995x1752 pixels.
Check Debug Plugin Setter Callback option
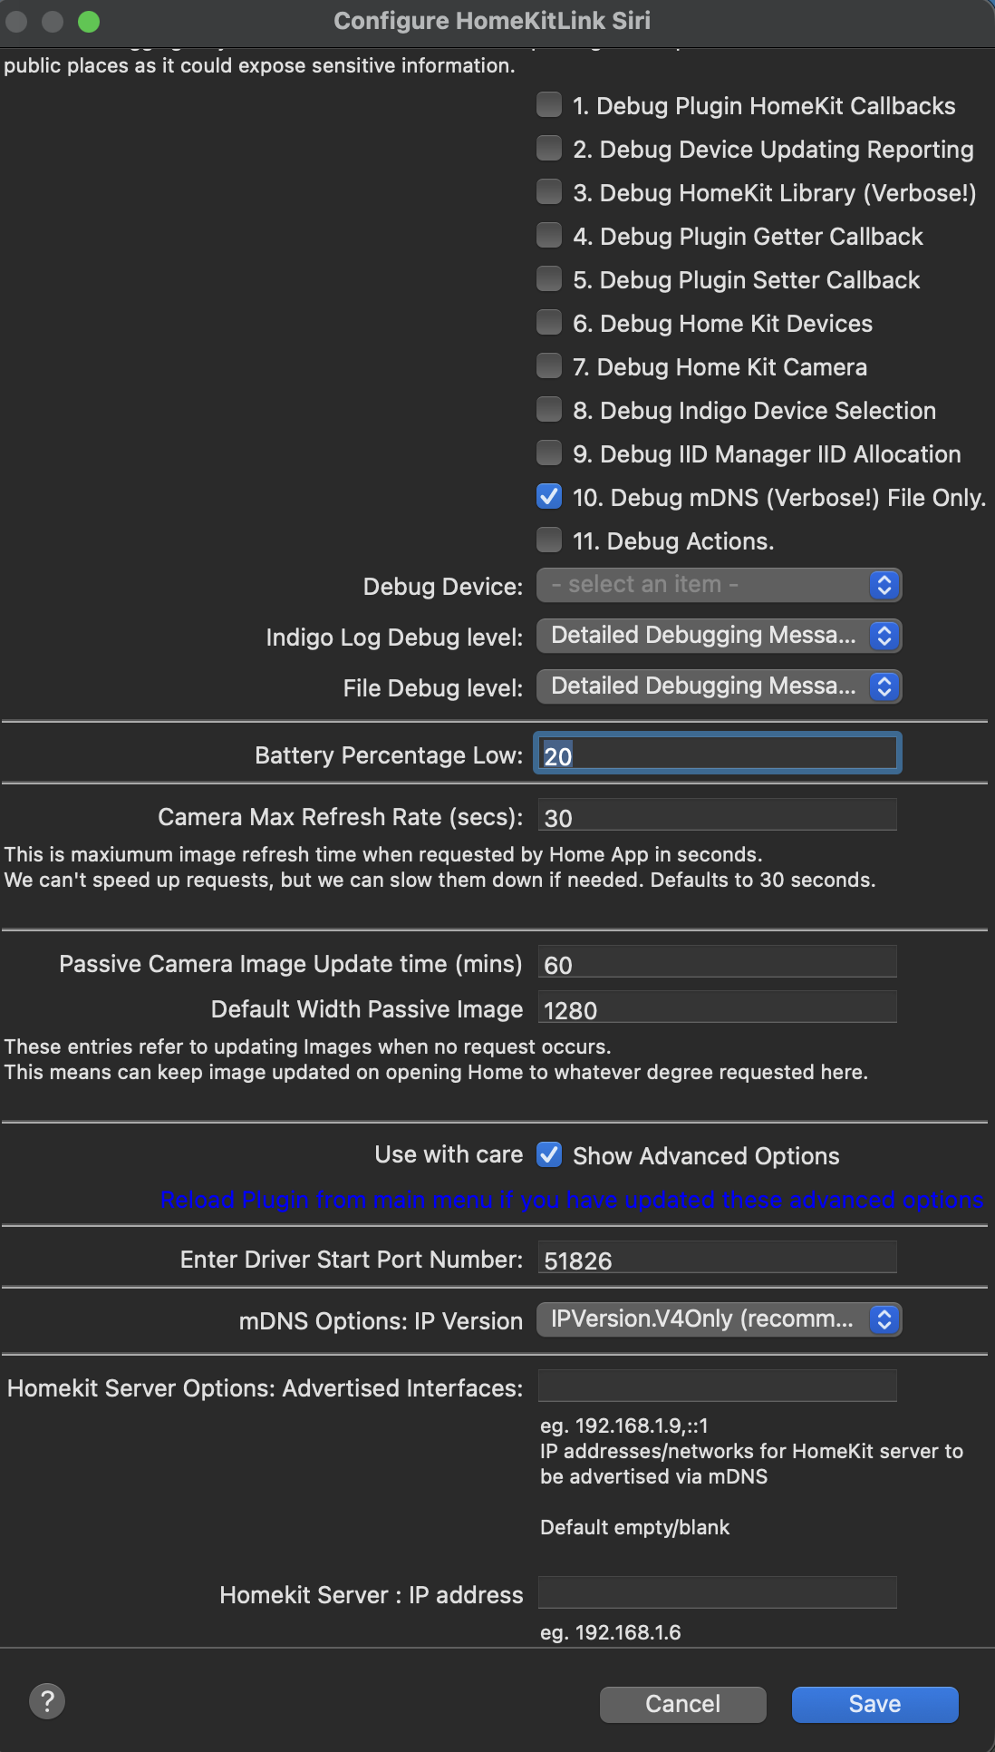click(x=549, y=279)
